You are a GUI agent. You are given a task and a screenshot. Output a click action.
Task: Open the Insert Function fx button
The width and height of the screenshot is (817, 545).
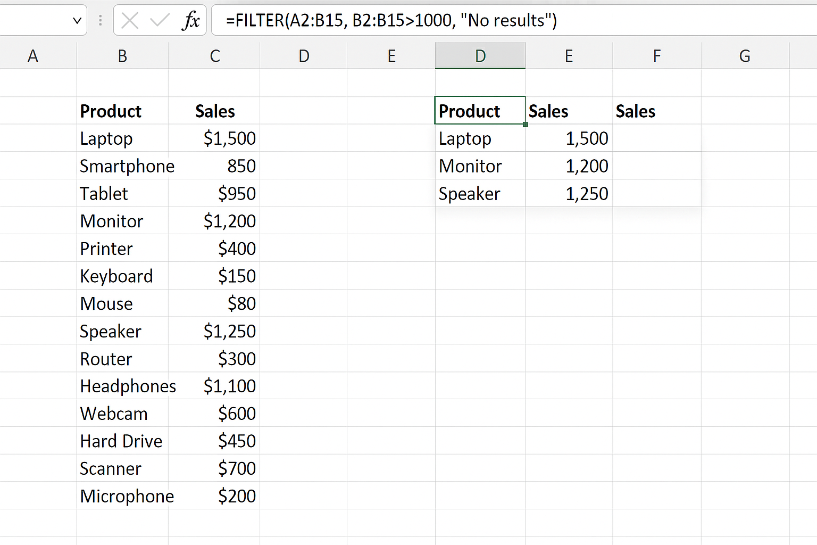click(x=190, y=21)
